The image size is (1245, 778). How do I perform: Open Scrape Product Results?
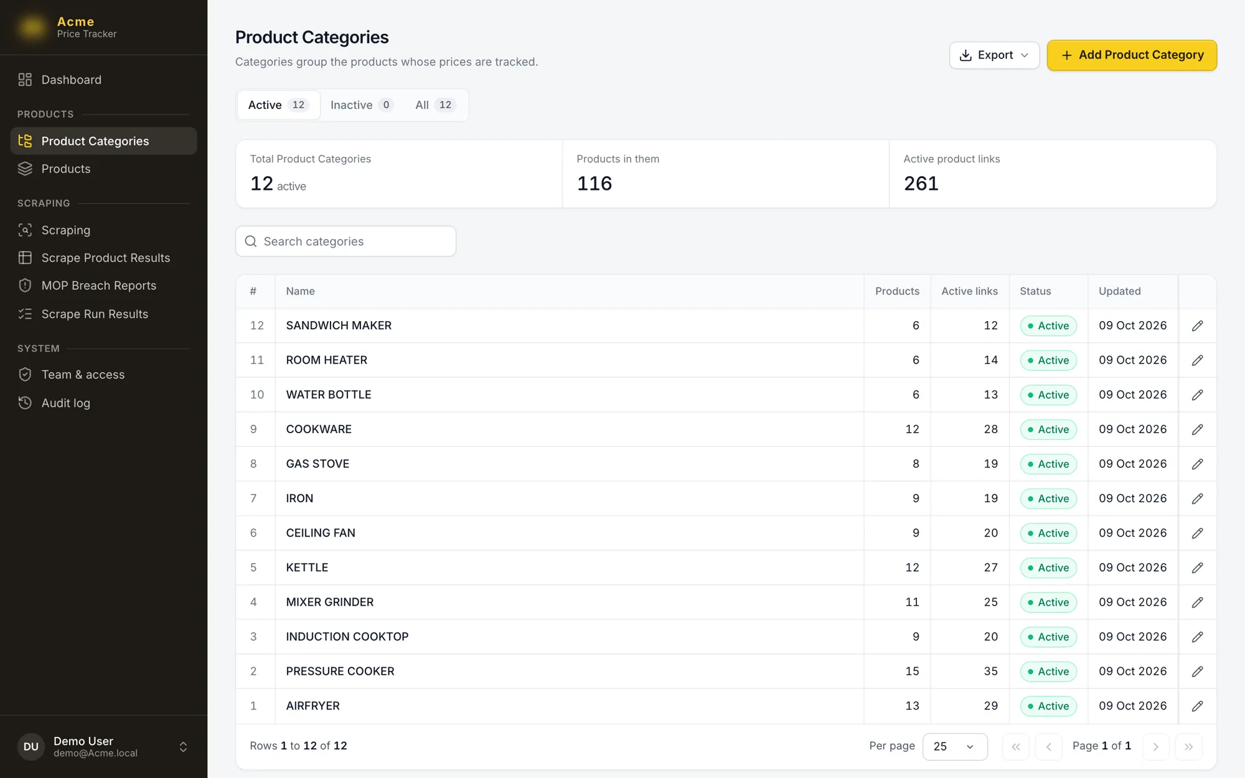[103, 258]
